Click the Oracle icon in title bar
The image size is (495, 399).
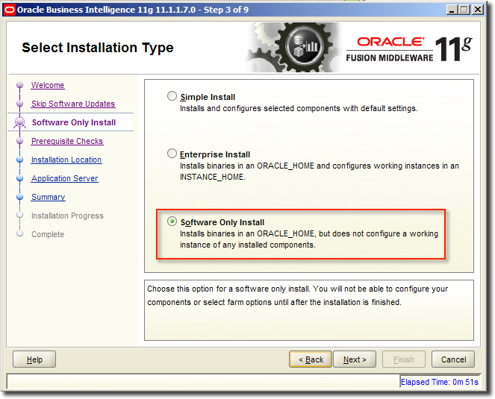tap(10, 10)
